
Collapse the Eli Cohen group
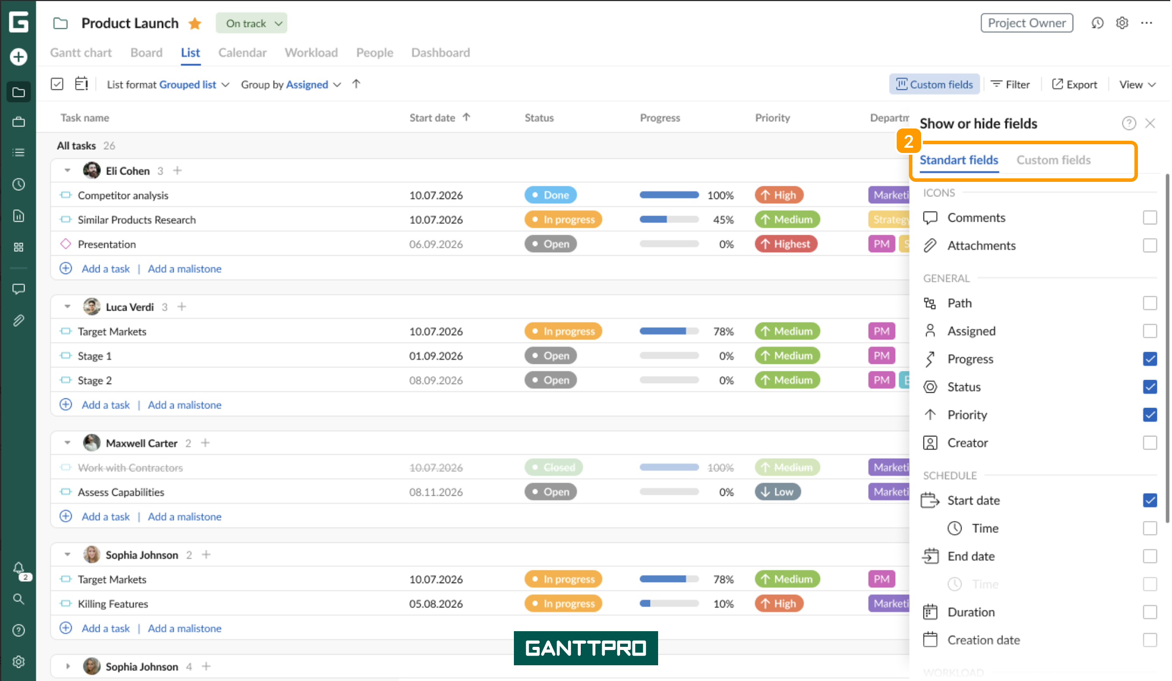(67, 171)
